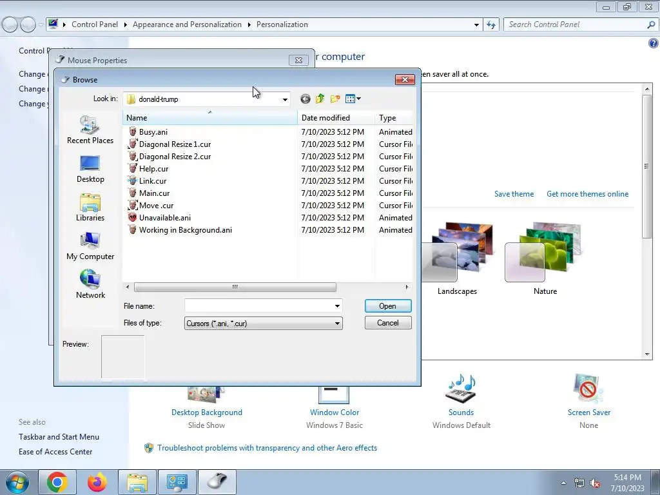Open Windows Explorer from taskbar
The height and width of the screenshot is (495, 660).
tap(137, 482)
